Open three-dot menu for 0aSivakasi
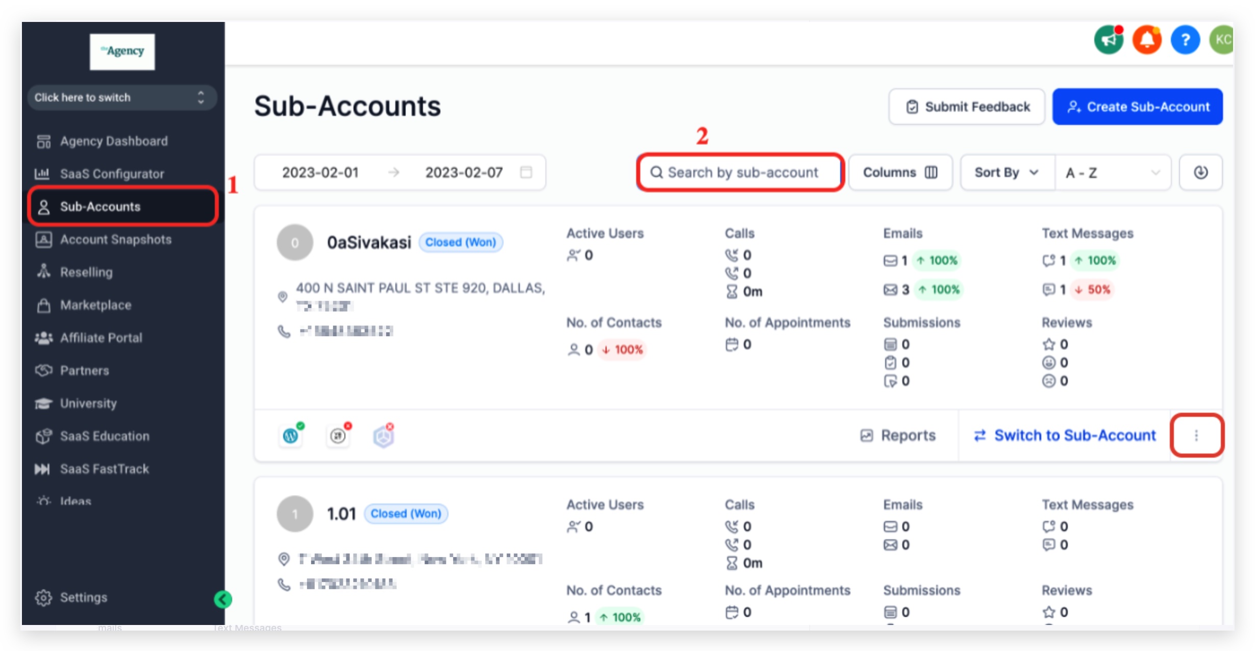1255x651 pixels. click(x=1196, y=435)
